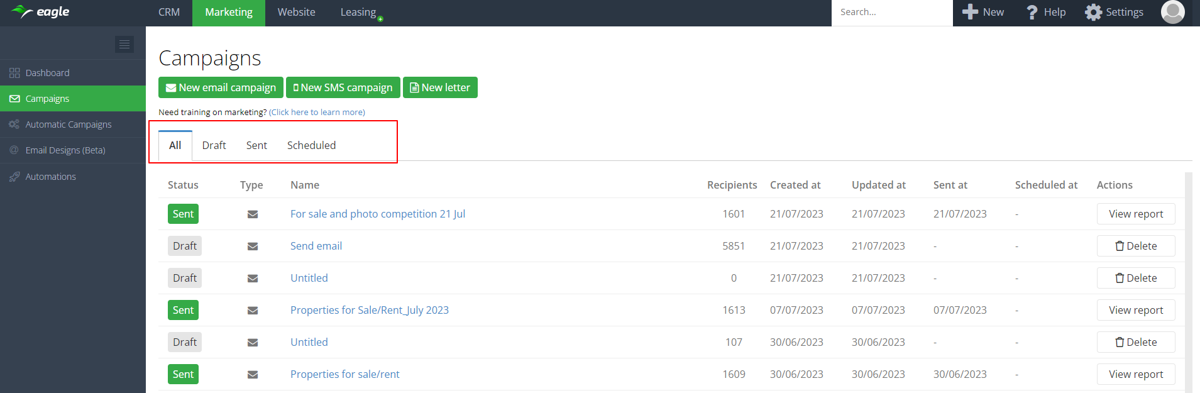Open the Leasing menu
Image resolution: width=1200 pixels, height=393 pixels.
pos(358,12)
